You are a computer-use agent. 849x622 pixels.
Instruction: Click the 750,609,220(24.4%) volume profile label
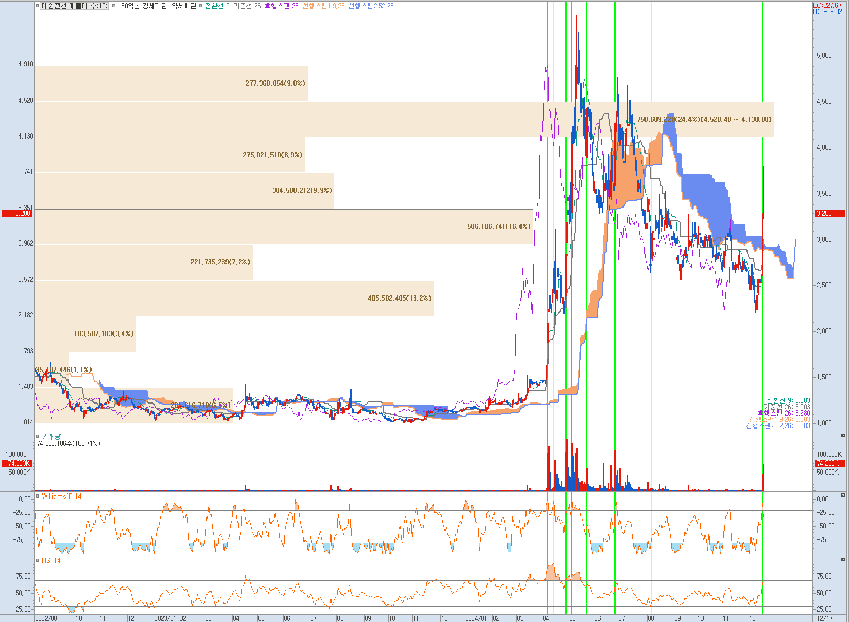coord(704,119)
